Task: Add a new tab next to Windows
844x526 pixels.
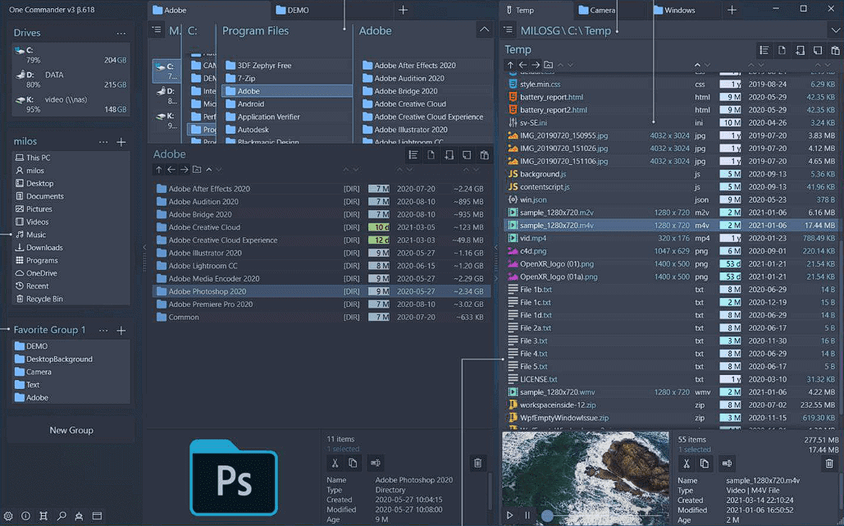Action: (732, 10)
